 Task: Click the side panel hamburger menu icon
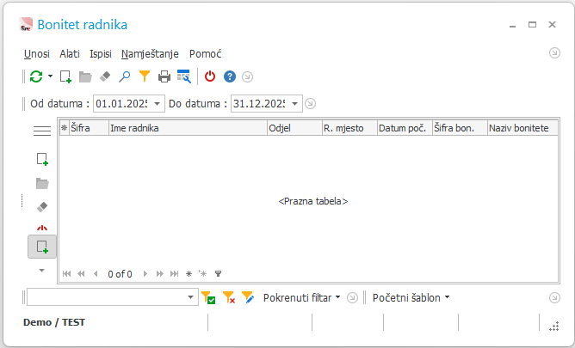tap(42, 131)
